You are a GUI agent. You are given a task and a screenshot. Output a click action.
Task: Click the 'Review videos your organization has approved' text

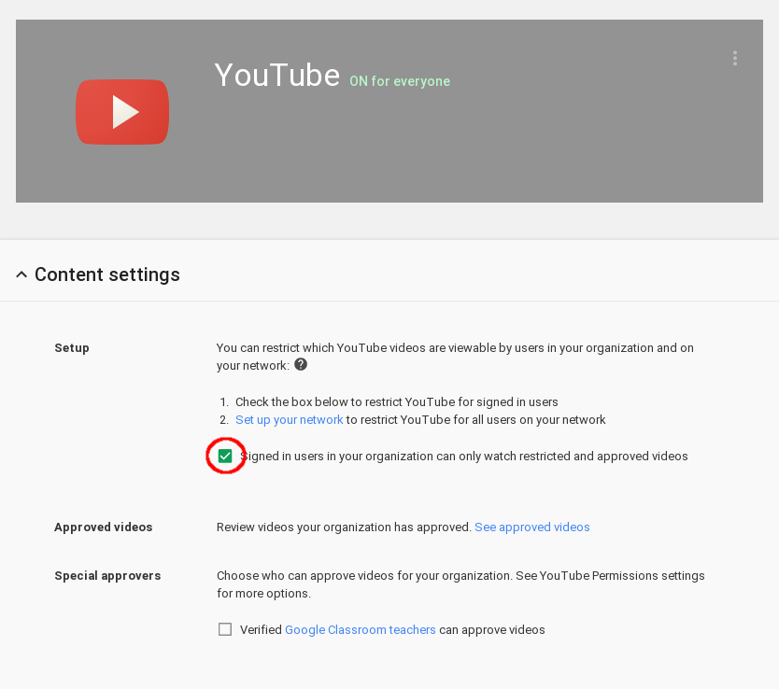(344, 527)
